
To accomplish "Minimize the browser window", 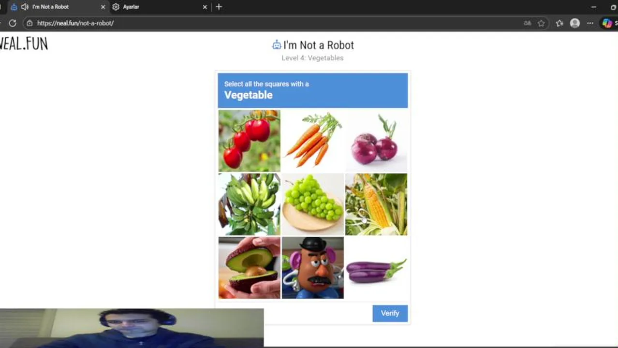I will pyautogui.click(x=593, y=7).
